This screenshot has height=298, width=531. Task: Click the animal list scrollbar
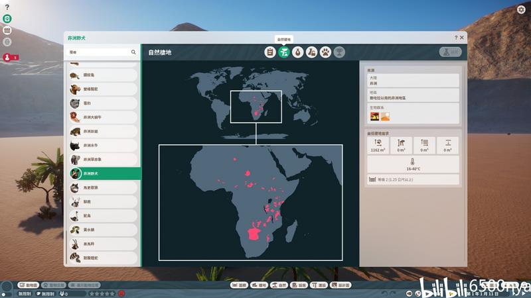[66, 248]
